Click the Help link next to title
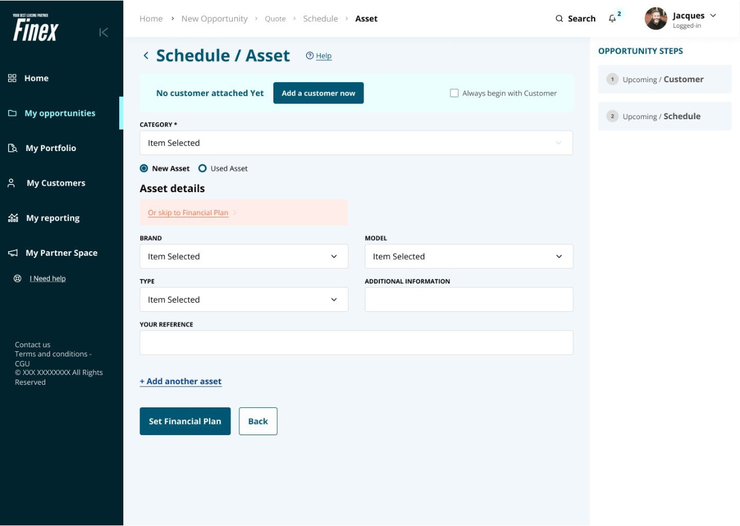740x526 pixels. tap(324, 56)
